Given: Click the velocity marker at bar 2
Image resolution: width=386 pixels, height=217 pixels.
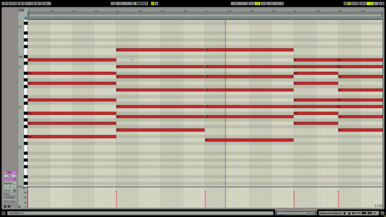Looking at the screenshot, I should click(116, 192).
